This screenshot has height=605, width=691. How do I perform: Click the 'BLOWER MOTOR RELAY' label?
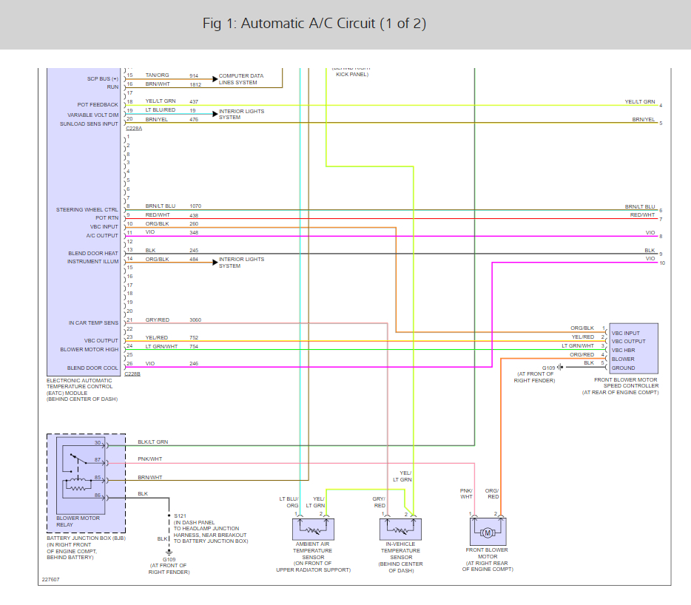pyautogui.click(x=78, y=521)
